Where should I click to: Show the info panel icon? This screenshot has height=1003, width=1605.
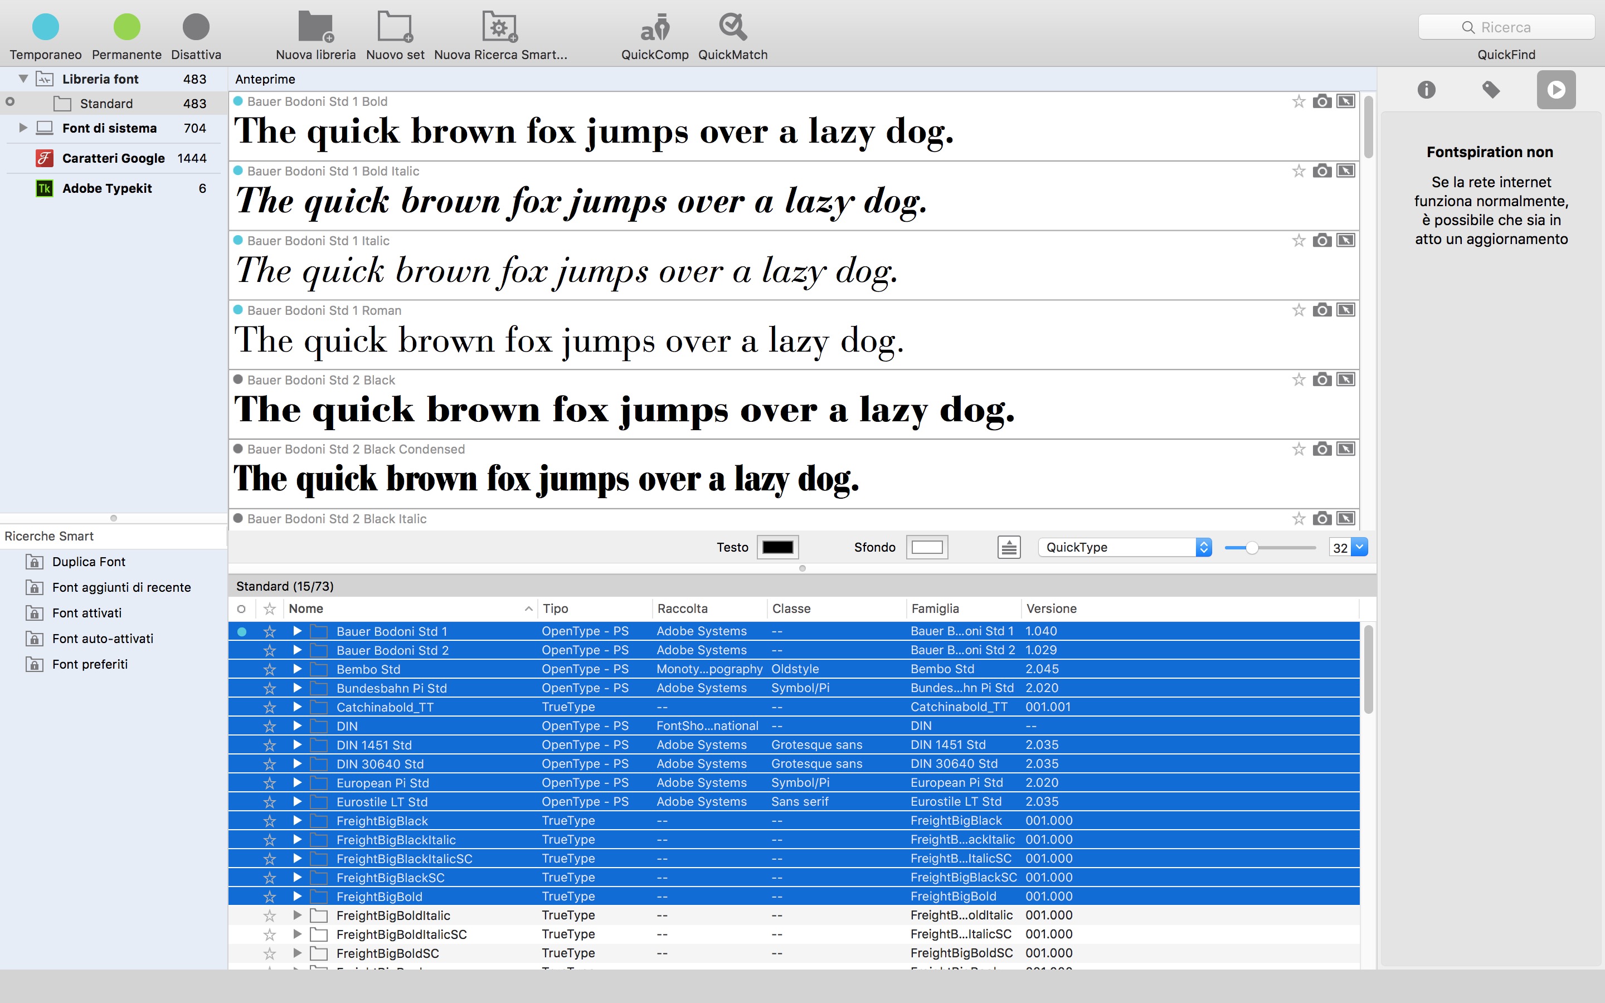pos(1426,90)
